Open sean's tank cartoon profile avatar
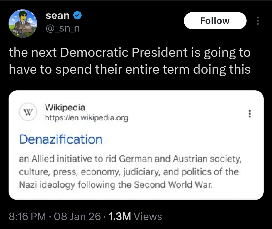272x229 pixels. (23, 24)
